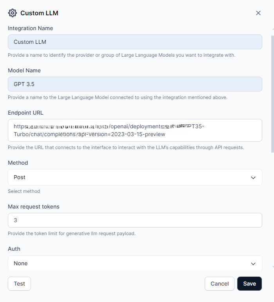Click the scrollbar down arrow near Auth field
The image size is (274, 302).
click(273, 267)
